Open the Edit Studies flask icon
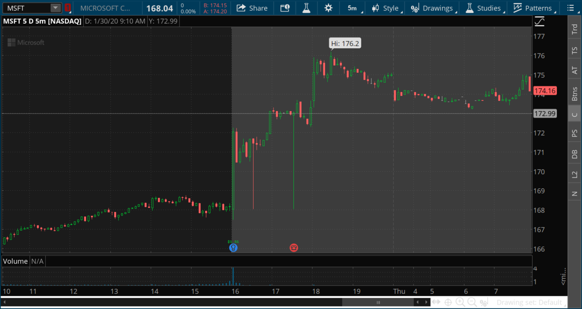 tap(306, 8)
